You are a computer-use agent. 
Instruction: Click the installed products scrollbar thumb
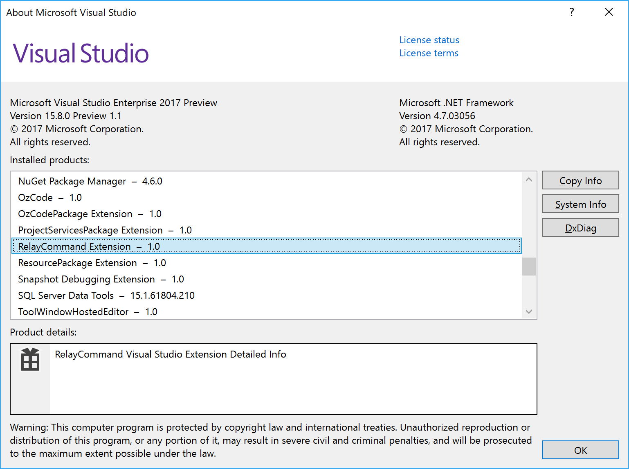click(x=528, y=267)
